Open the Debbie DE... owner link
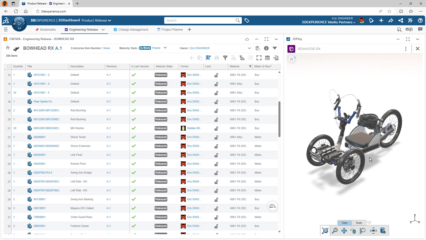 pos(194,128)
